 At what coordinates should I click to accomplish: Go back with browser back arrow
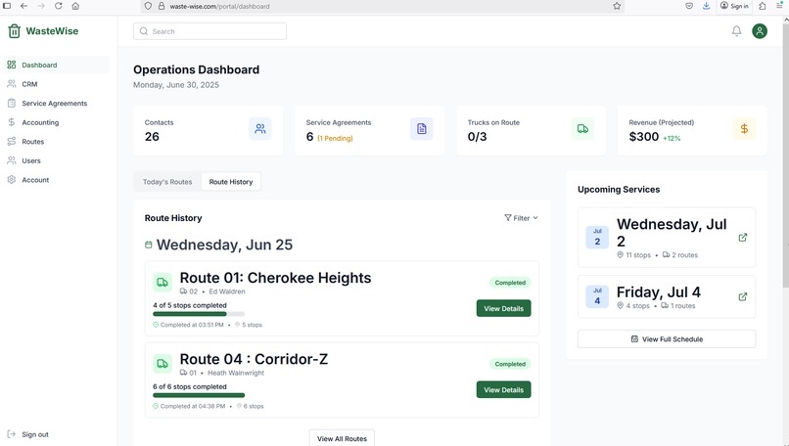tap(23, 6)
